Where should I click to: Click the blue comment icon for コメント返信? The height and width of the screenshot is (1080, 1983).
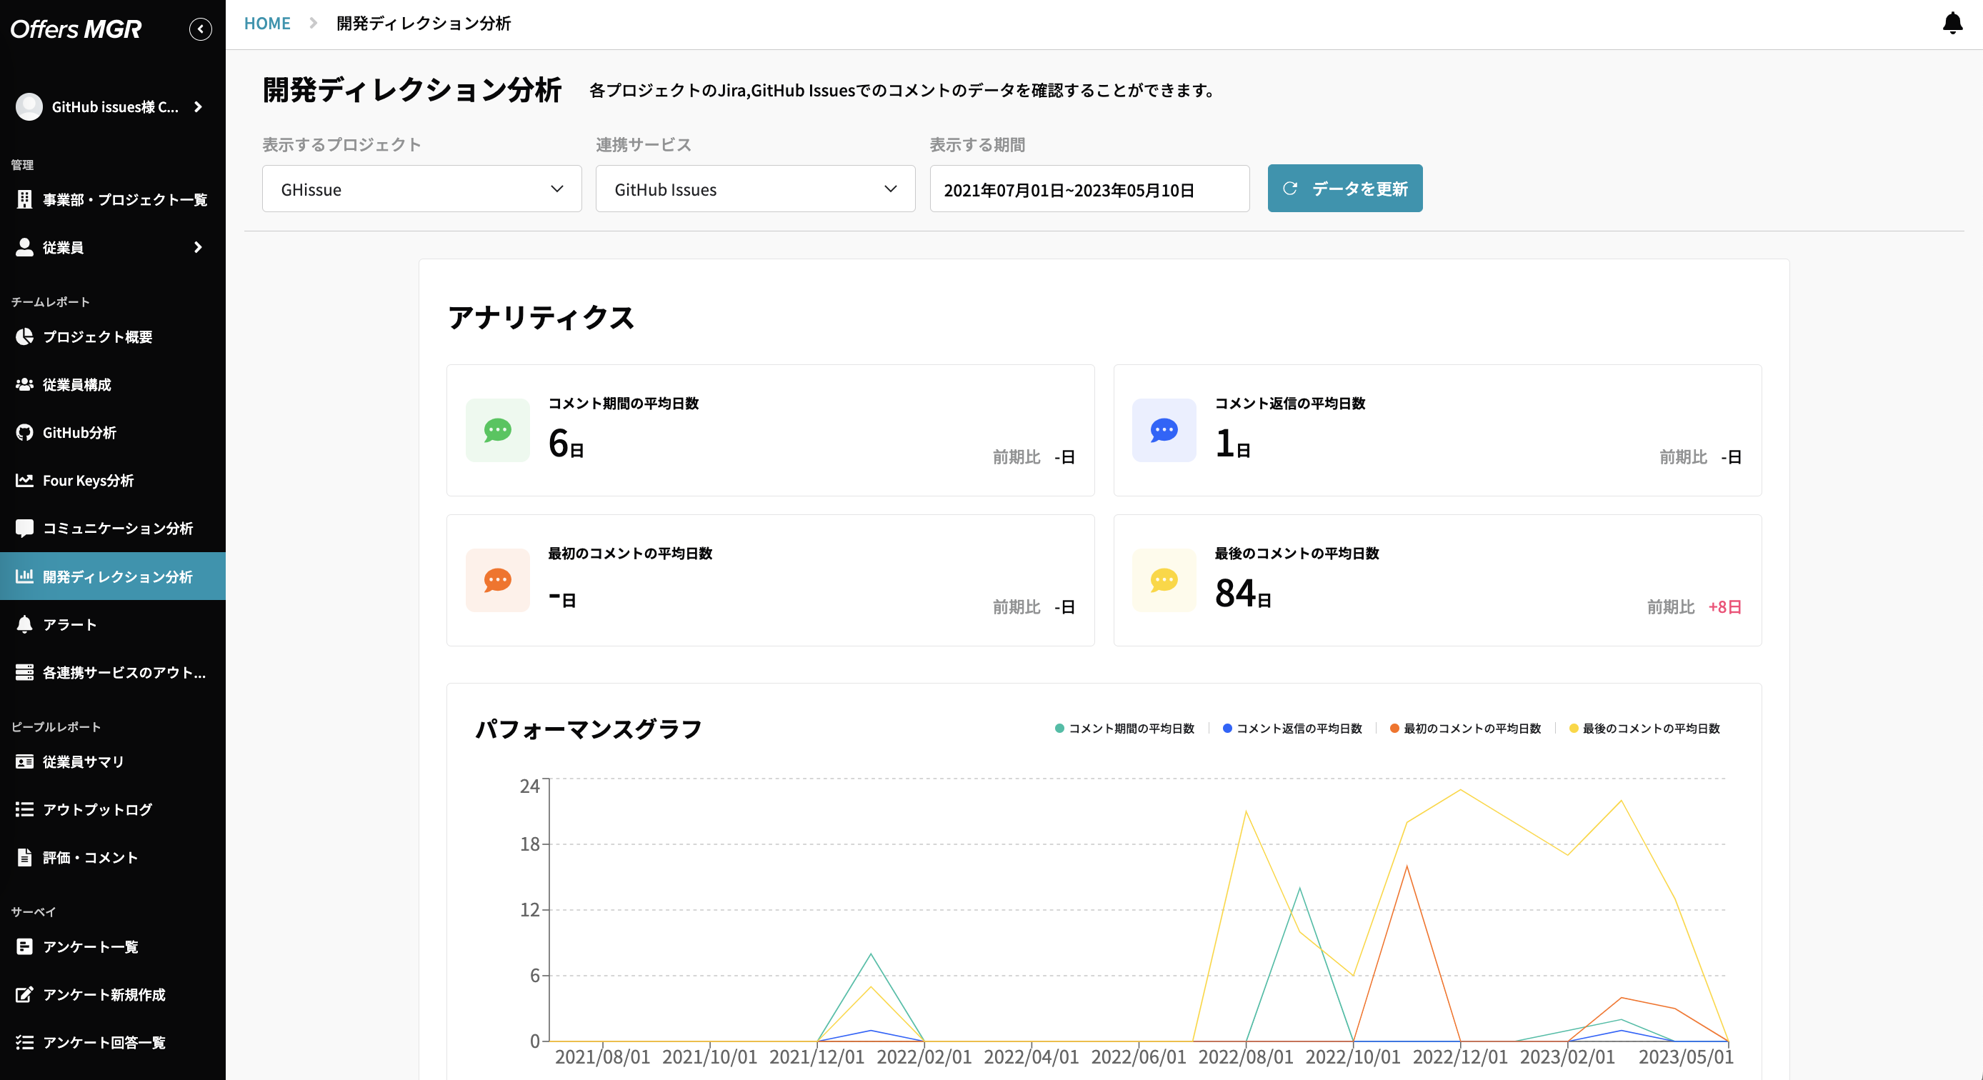tap(1164, 429)
